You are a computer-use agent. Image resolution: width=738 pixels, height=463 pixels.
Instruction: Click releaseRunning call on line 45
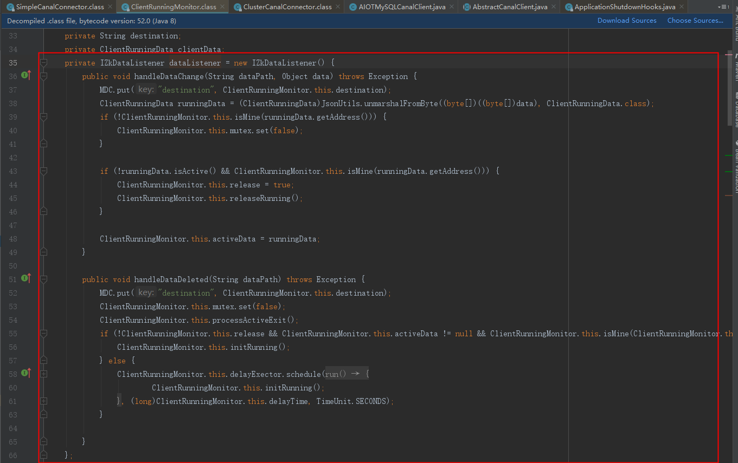(260, 198)
